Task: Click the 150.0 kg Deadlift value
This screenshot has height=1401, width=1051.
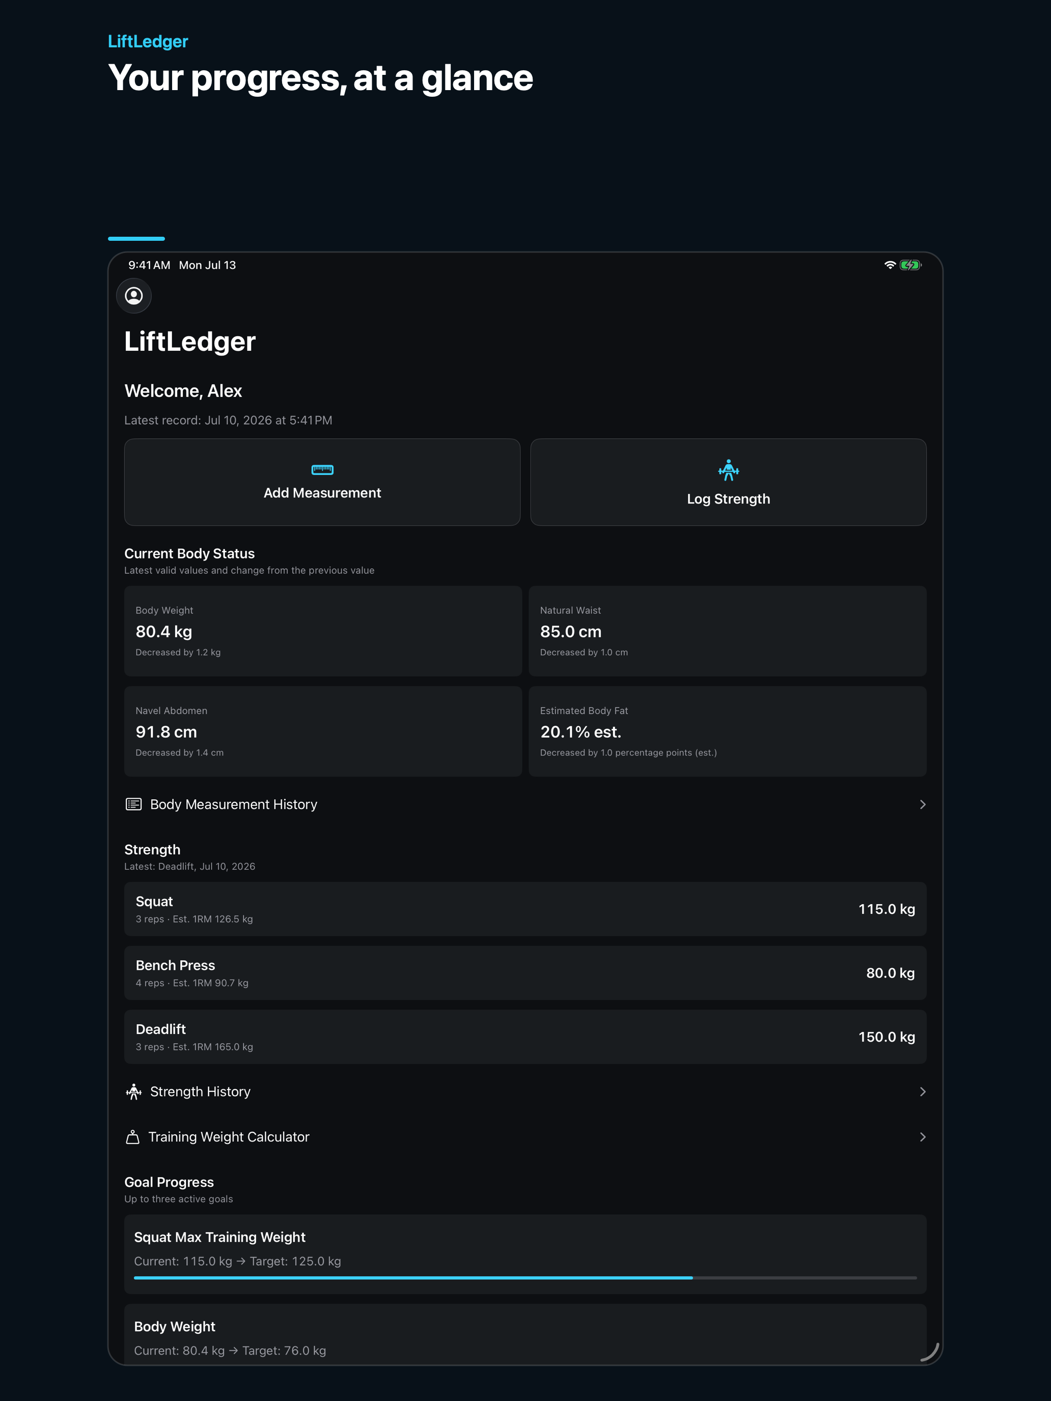Action: point(887,1037)
